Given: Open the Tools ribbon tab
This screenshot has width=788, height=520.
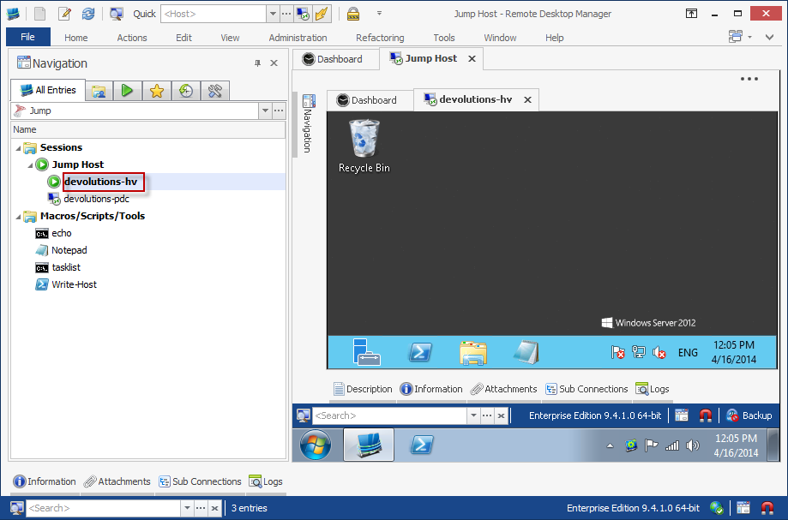Looking at the screenshot, I should point(444,38).
